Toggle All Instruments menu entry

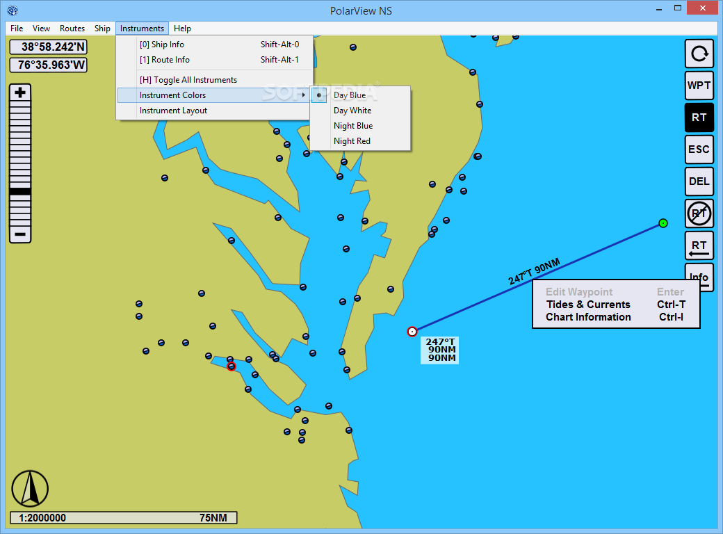[214, 80]
